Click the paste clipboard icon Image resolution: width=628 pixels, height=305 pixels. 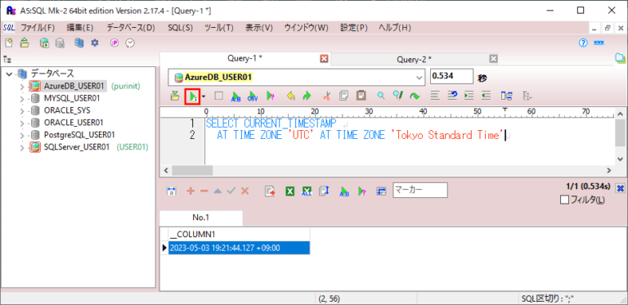click(x=361, y=96)
